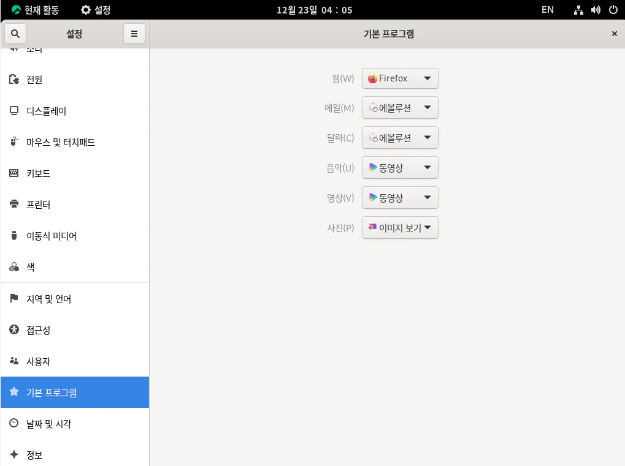Click the sparkle icon beside 정보
625x466 pixels.
pos(14,454)
